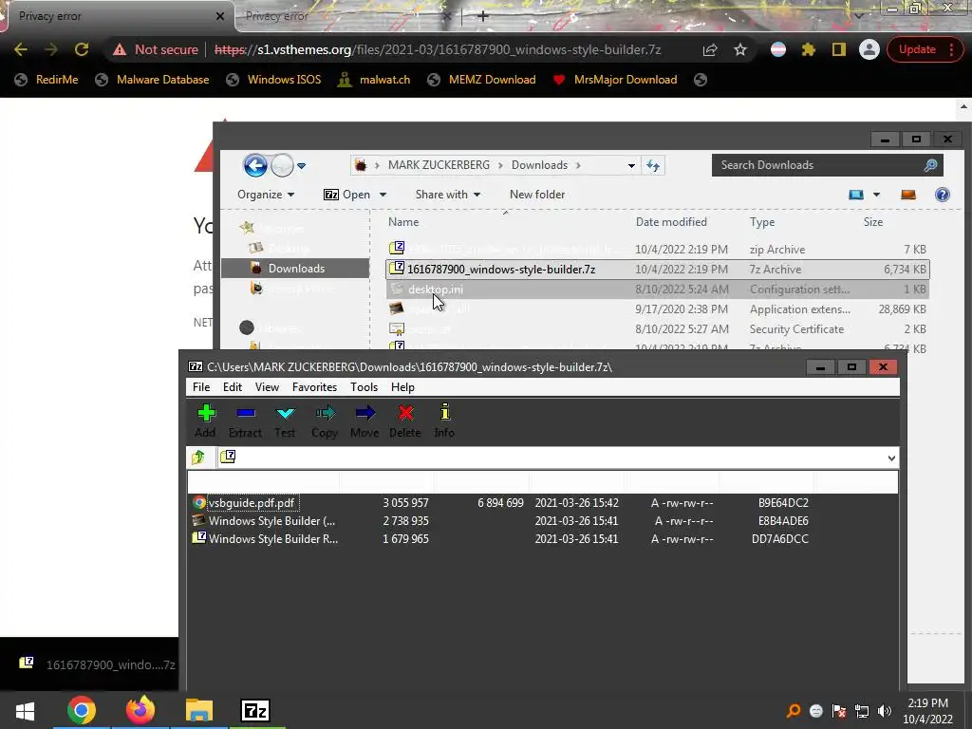Click the share page icon in Chrome
The height and width of the screenshot is (729, 972).
(710, 49)
